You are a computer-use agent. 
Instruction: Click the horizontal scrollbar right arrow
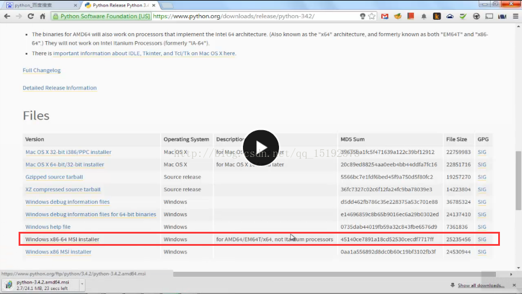(x=511, y=274)
